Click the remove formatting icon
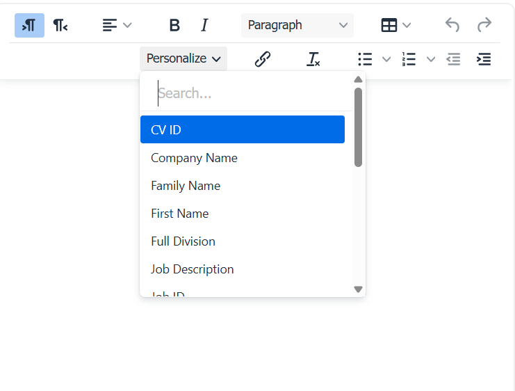Image resolution: width=515 pixels, height=391 pixels. point(313,59)
